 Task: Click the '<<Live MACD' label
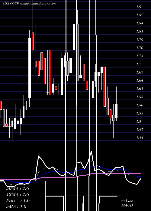click(x=127, y=203)
